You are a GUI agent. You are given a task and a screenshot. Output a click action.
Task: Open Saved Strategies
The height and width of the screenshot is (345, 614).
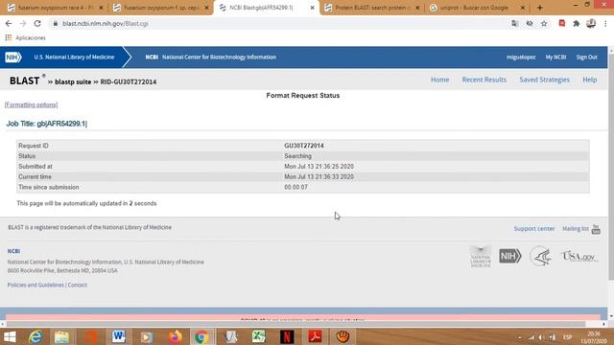pos(544,80)
